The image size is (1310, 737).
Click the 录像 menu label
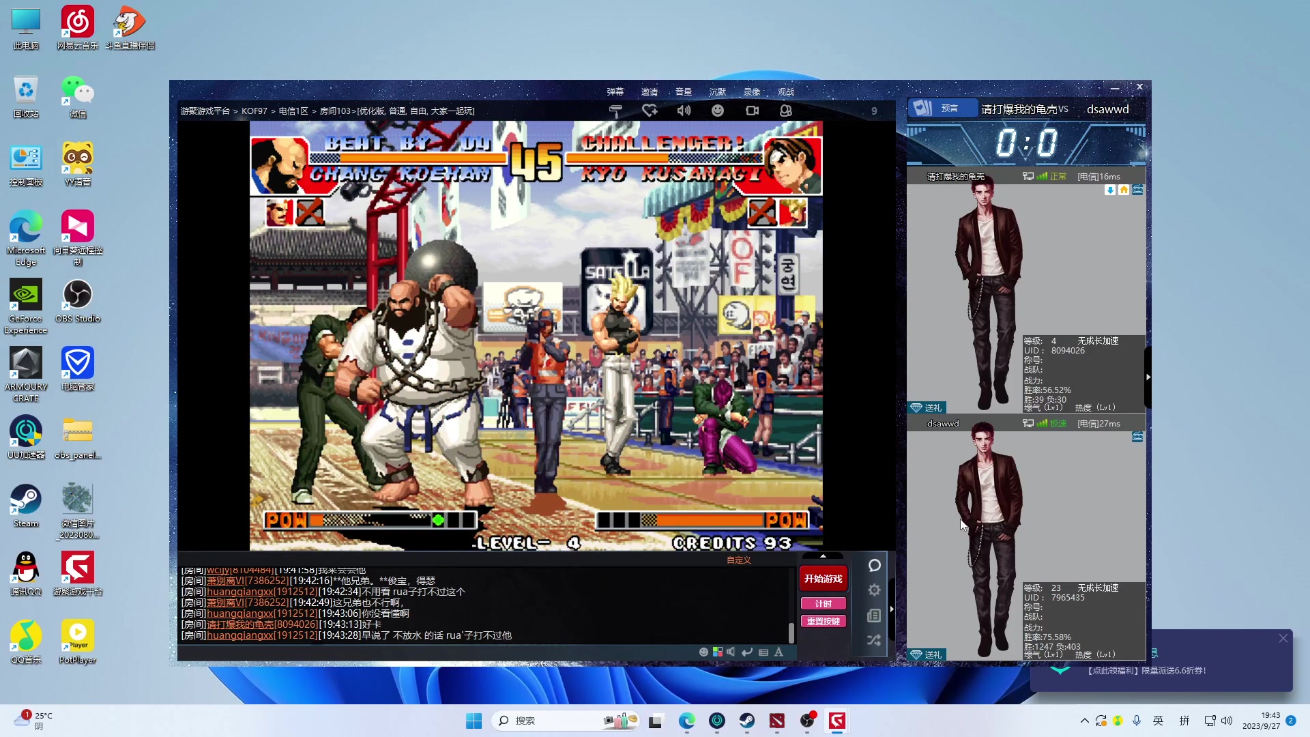pyautogui.click(x=752, y=92)
